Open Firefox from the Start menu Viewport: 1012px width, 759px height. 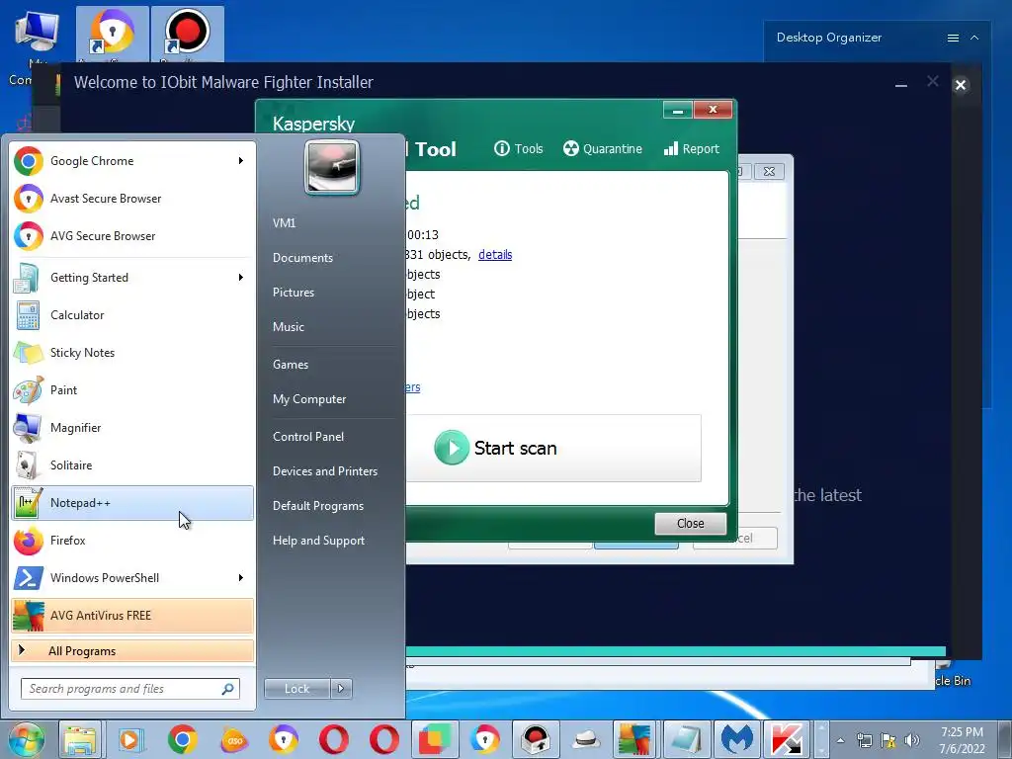coord(132,541)
